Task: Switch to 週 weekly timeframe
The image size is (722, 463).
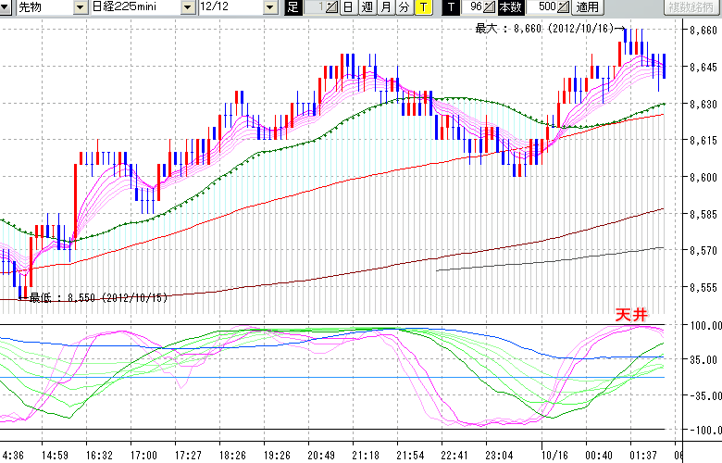Action: click(x=367, y=7)
